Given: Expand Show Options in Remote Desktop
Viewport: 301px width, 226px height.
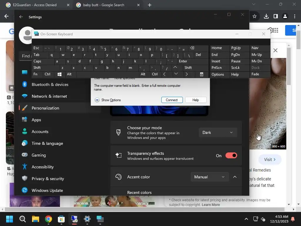Looking at the screenshot, I should pos(108,100).
